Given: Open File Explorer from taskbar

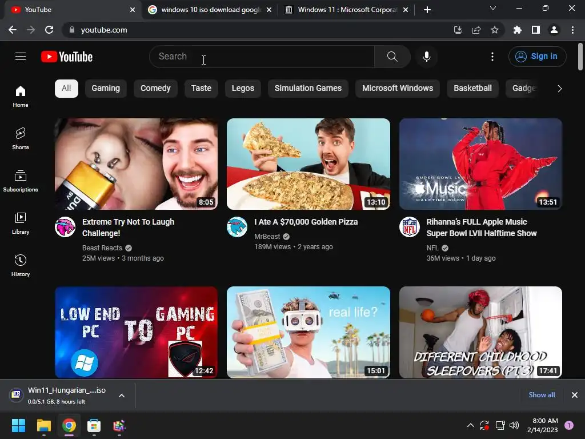Looking at the screenshot, I should coord(43,425).
